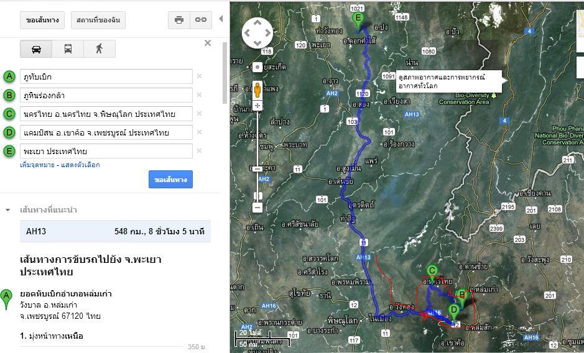Image resolution: width=584 pixels, height=353 pixels.
Task: Click blue ขอเส้นทาง submit button
Action: (170, 180)
